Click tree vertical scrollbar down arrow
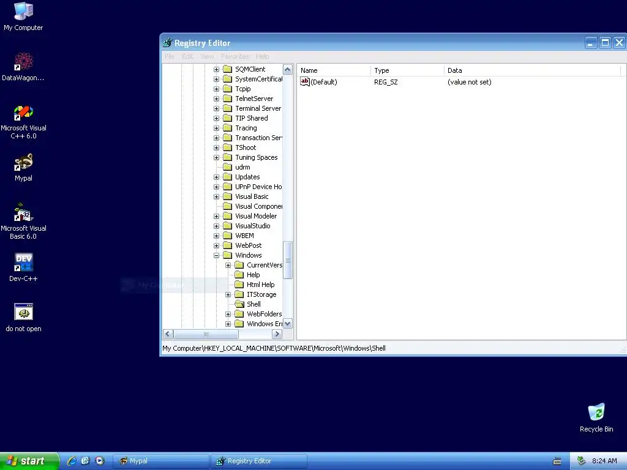 288,323
